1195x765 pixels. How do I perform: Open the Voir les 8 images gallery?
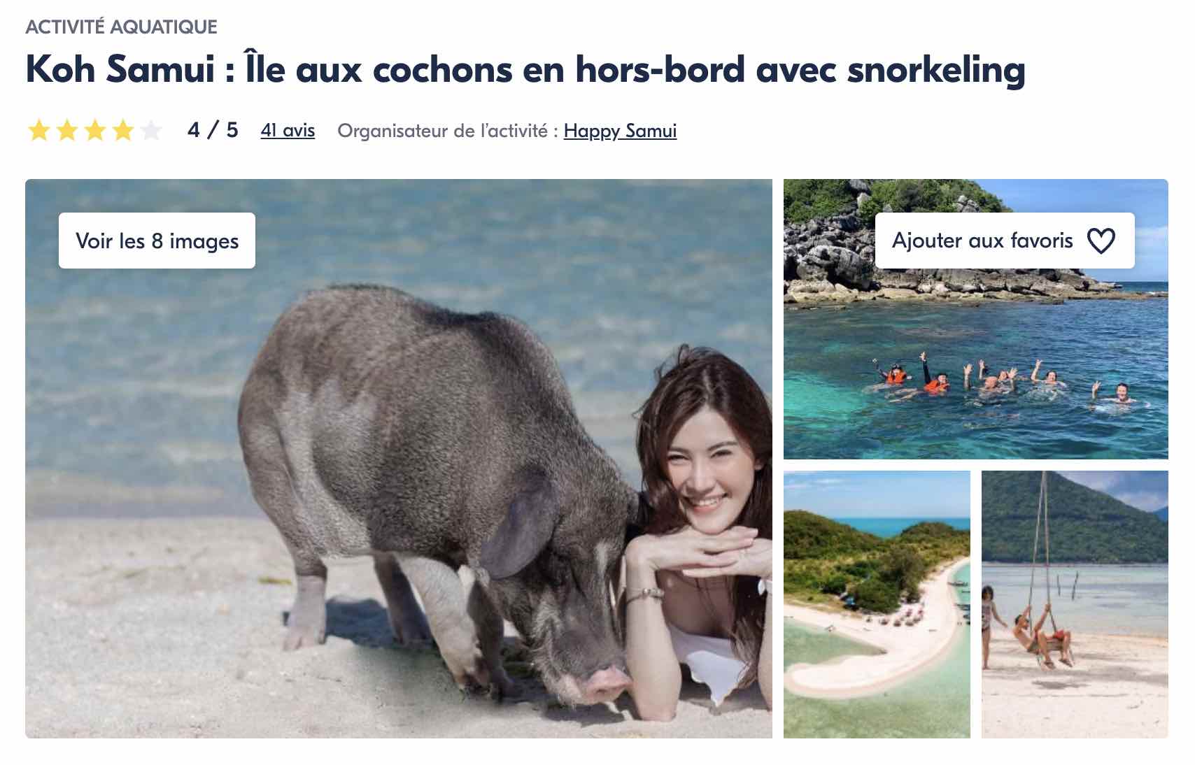click(157, 241)
